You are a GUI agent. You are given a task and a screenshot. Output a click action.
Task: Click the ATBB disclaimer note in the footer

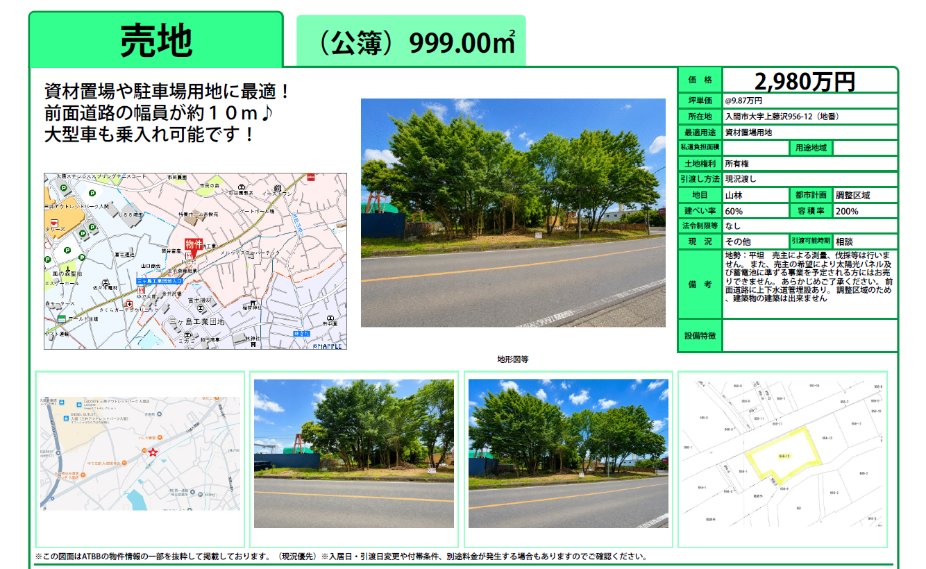[341, 557]
